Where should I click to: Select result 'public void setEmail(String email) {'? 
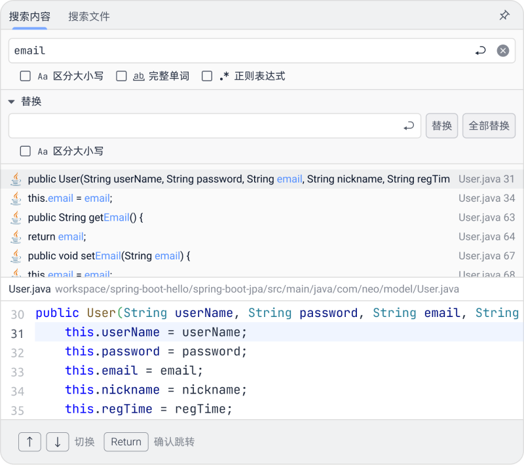[262, 256]
